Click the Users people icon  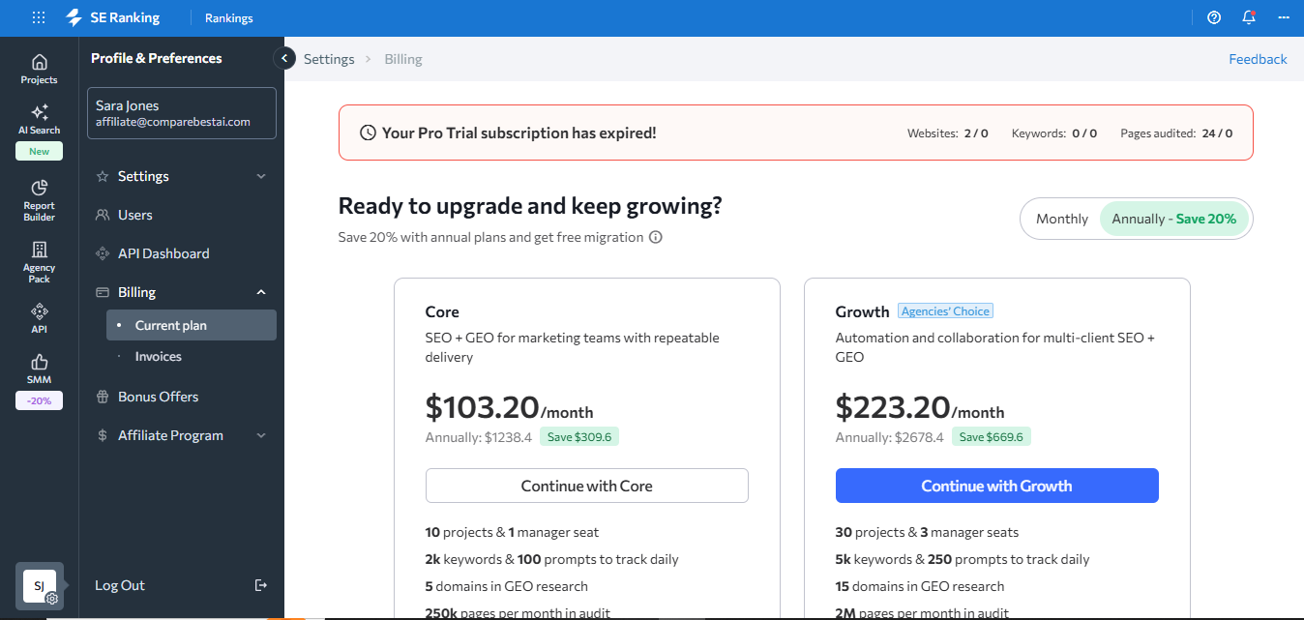[x=103, y=215]
